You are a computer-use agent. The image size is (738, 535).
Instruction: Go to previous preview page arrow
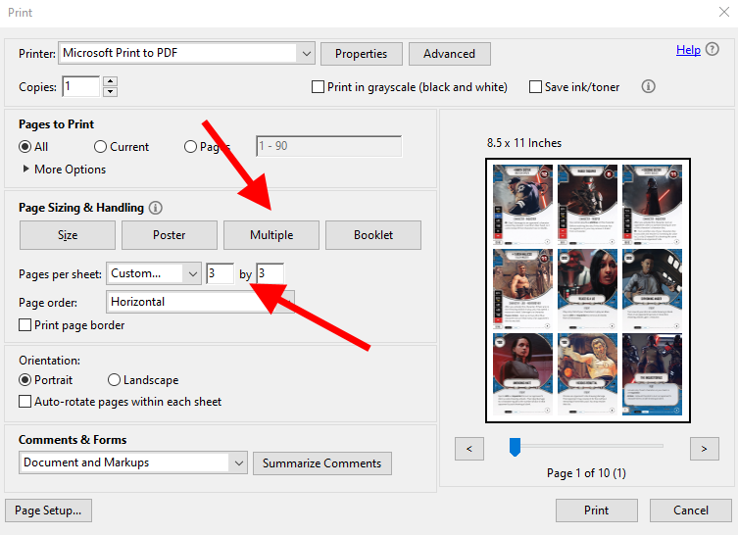coord(469,449)
